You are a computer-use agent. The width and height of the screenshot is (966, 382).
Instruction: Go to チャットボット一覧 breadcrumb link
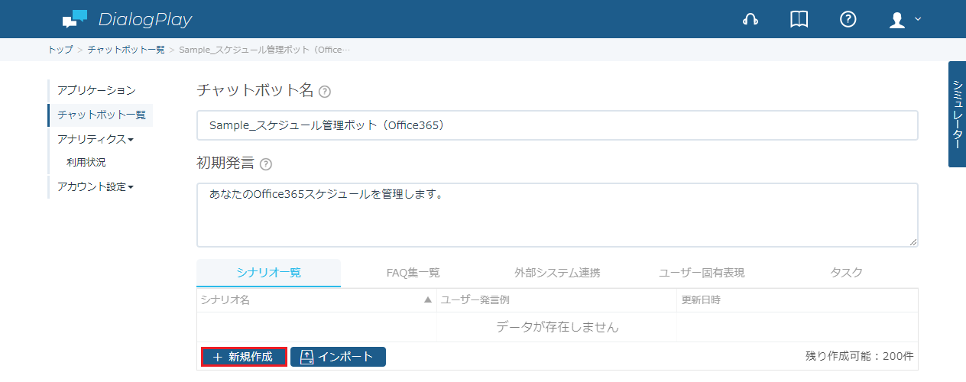coord(126,50)
